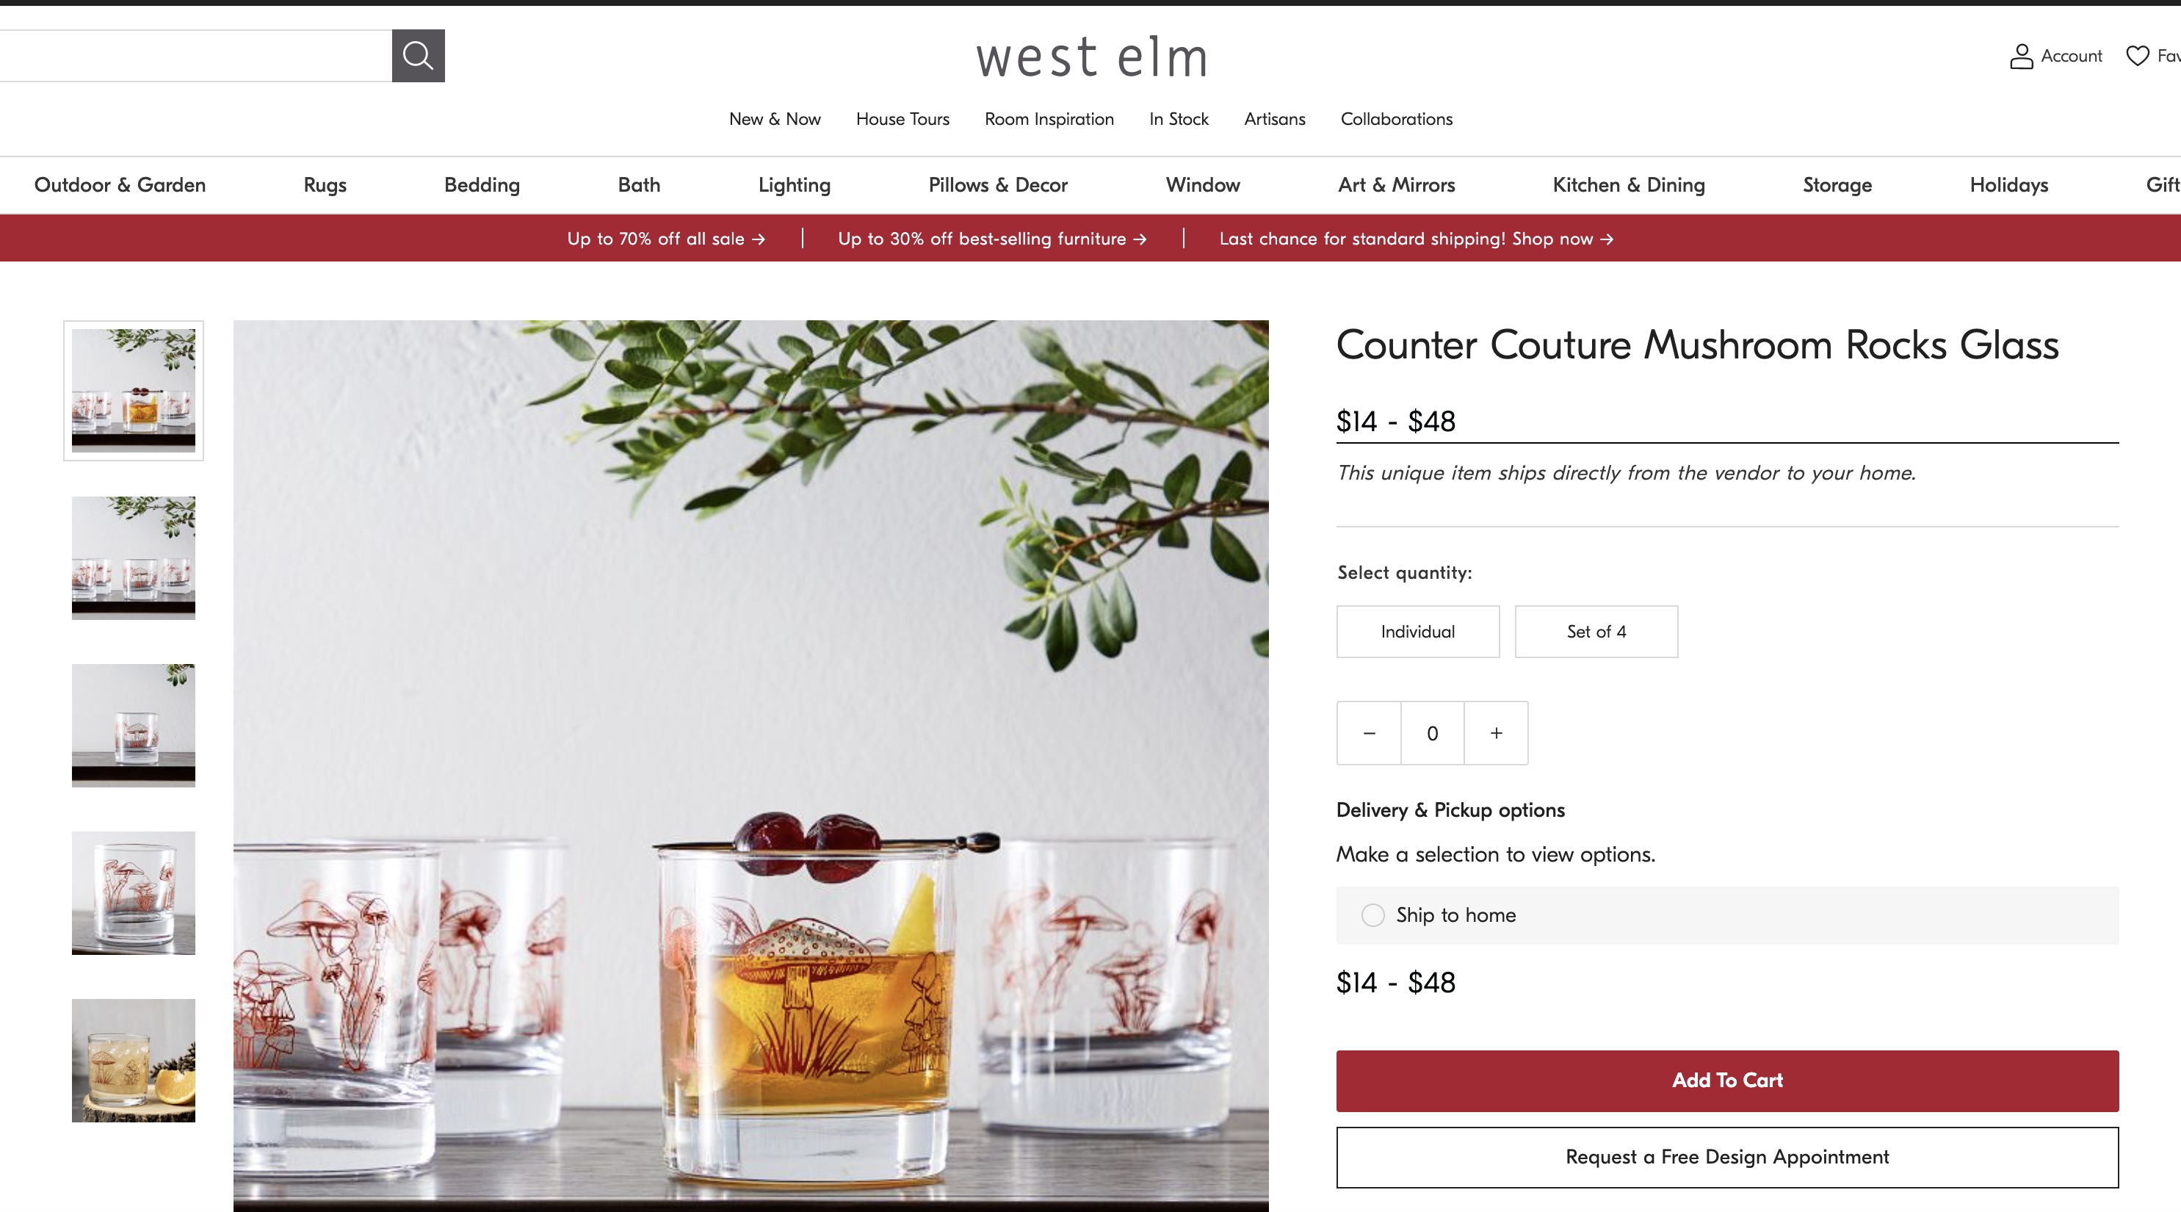
Task: Open the Outdoor & Garden menu
Action: (120, 184)
